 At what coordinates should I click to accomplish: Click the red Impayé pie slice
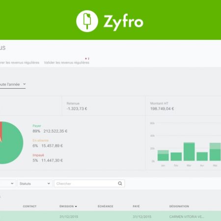pos(1,129)
